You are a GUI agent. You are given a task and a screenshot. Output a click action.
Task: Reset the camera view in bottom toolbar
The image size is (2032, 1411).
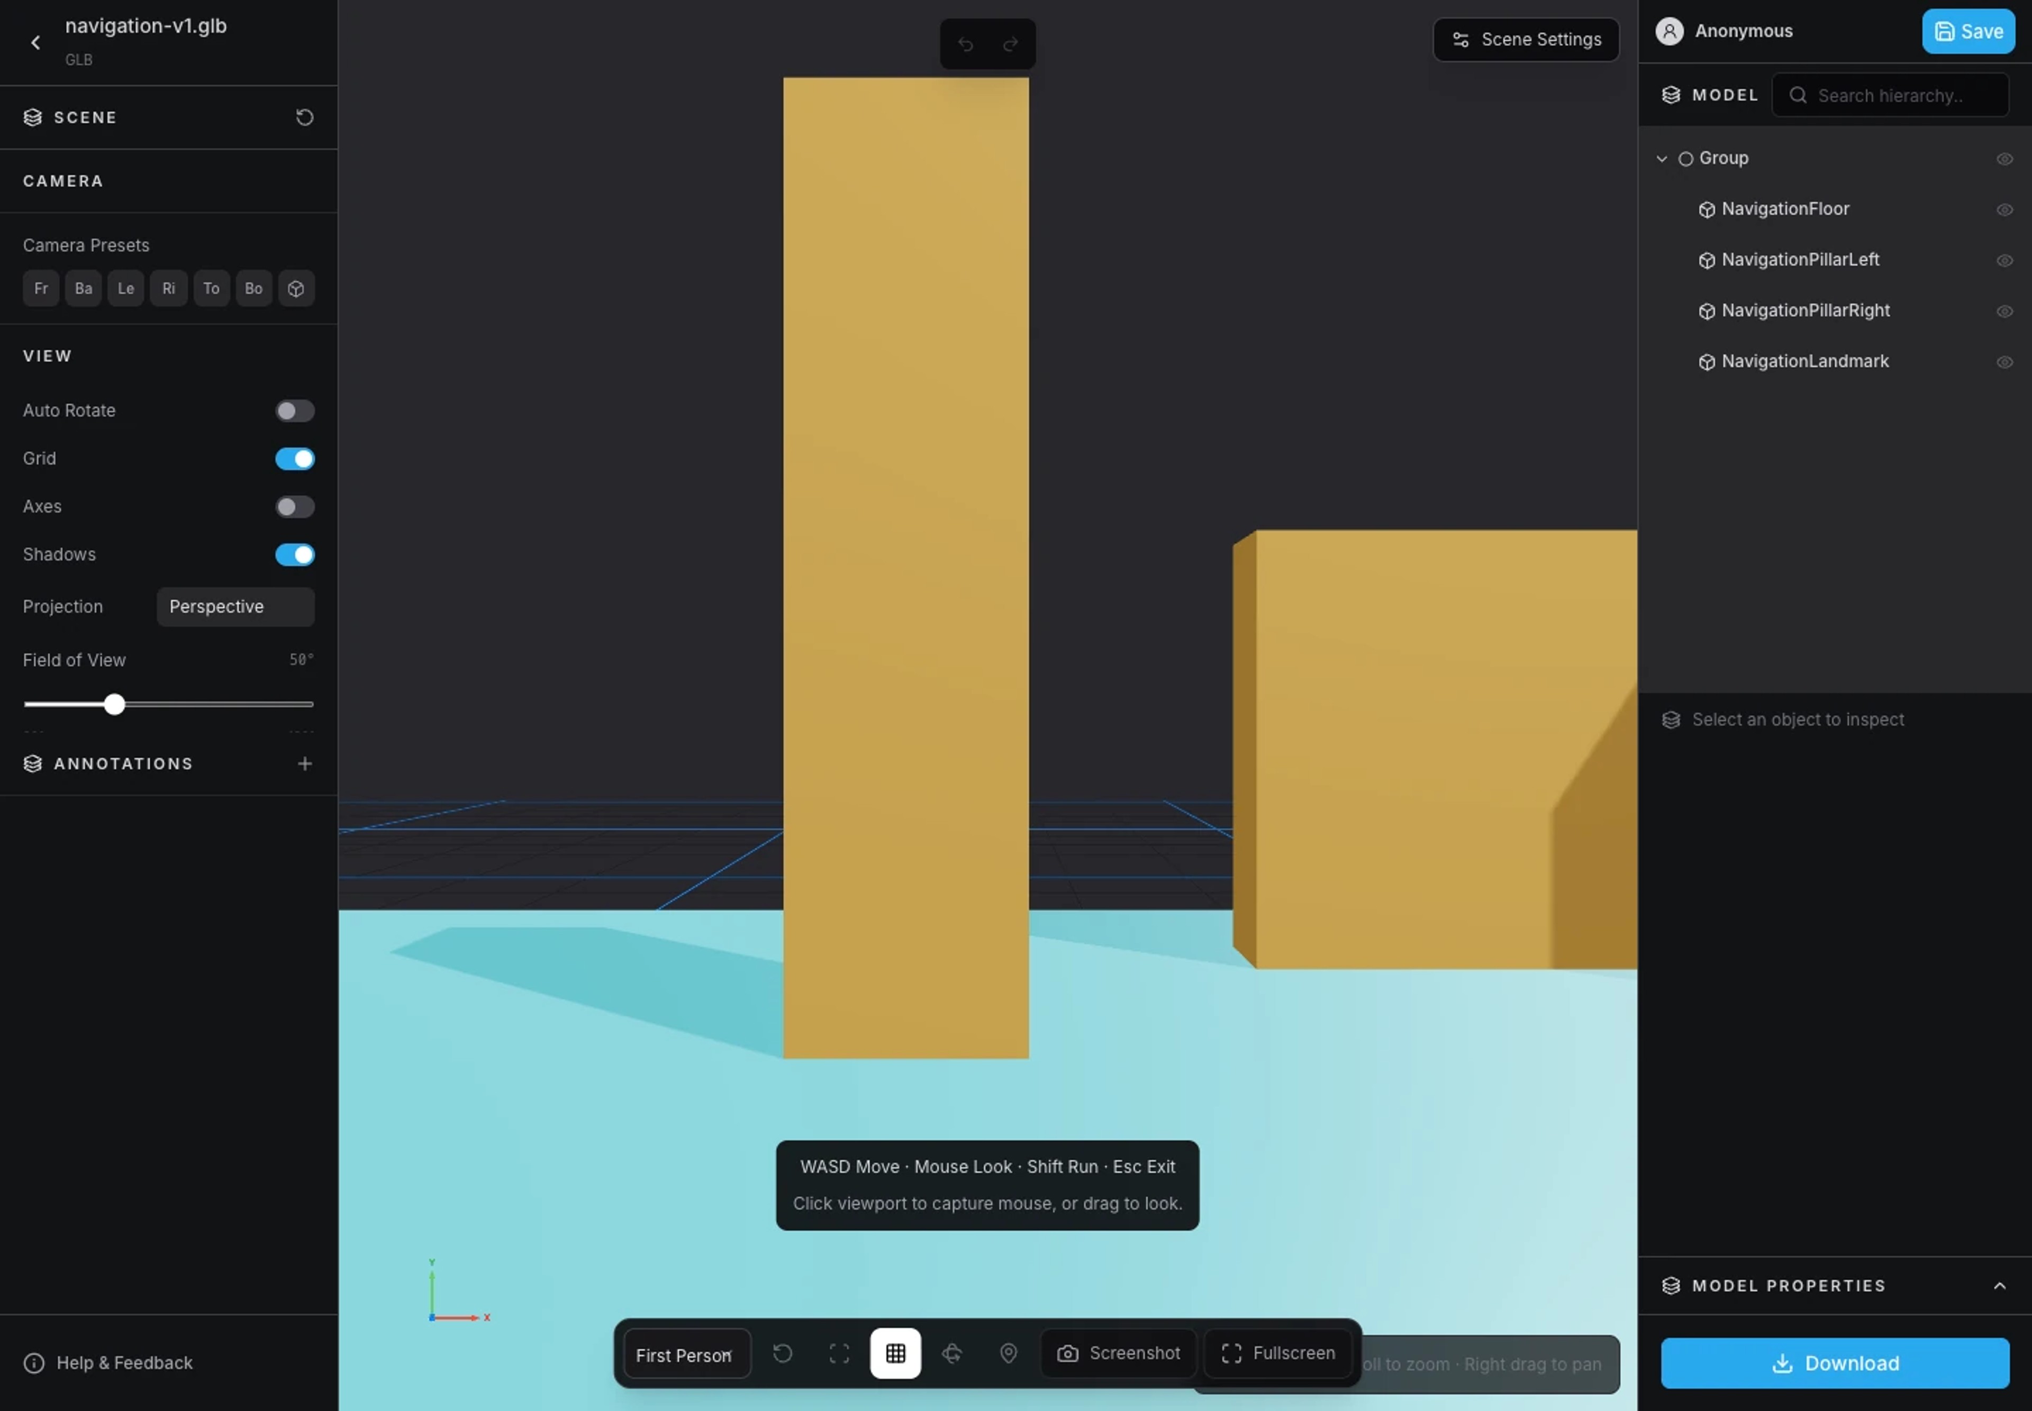coord(783,1353)
